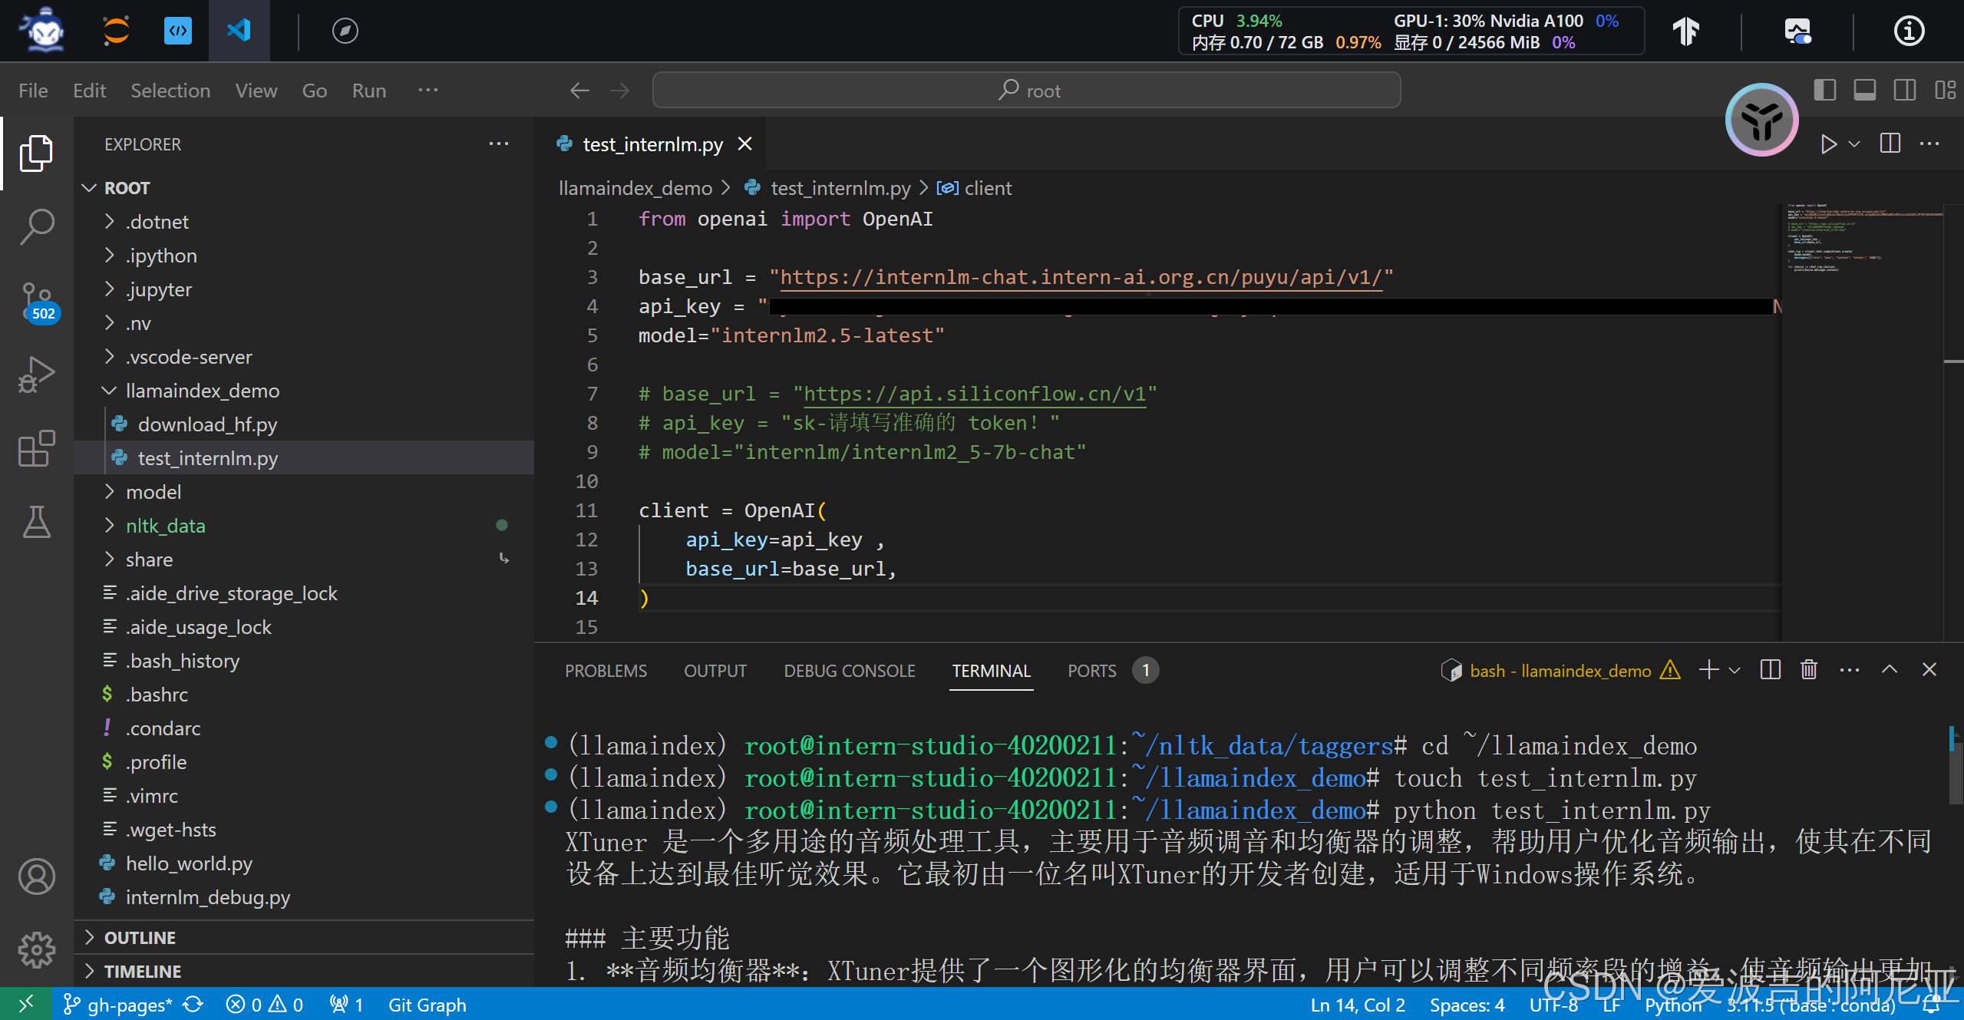Toggle the primary side bar layout
This screenshot has height=1020, width=1964.
point(1825,91)
